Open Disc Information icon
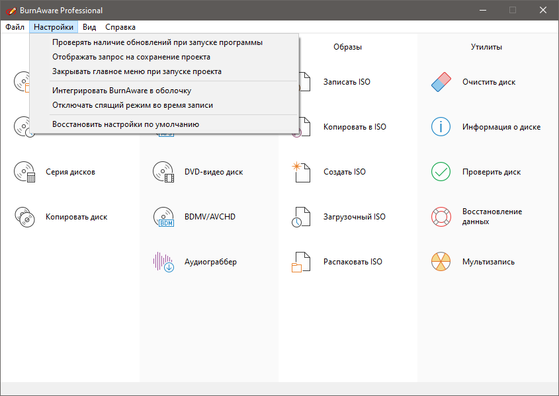This screenshot has height=396, width=559. click(441, 127)
